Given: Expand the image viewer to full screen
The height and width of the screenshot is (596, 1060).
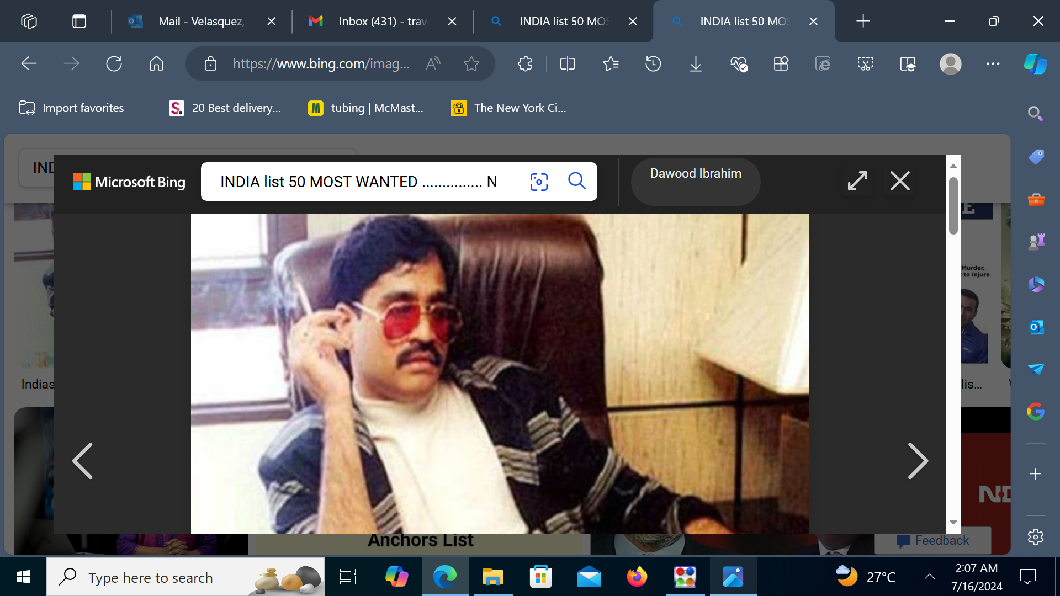Looking at the screenshot, I should click(x=857, y=181).
